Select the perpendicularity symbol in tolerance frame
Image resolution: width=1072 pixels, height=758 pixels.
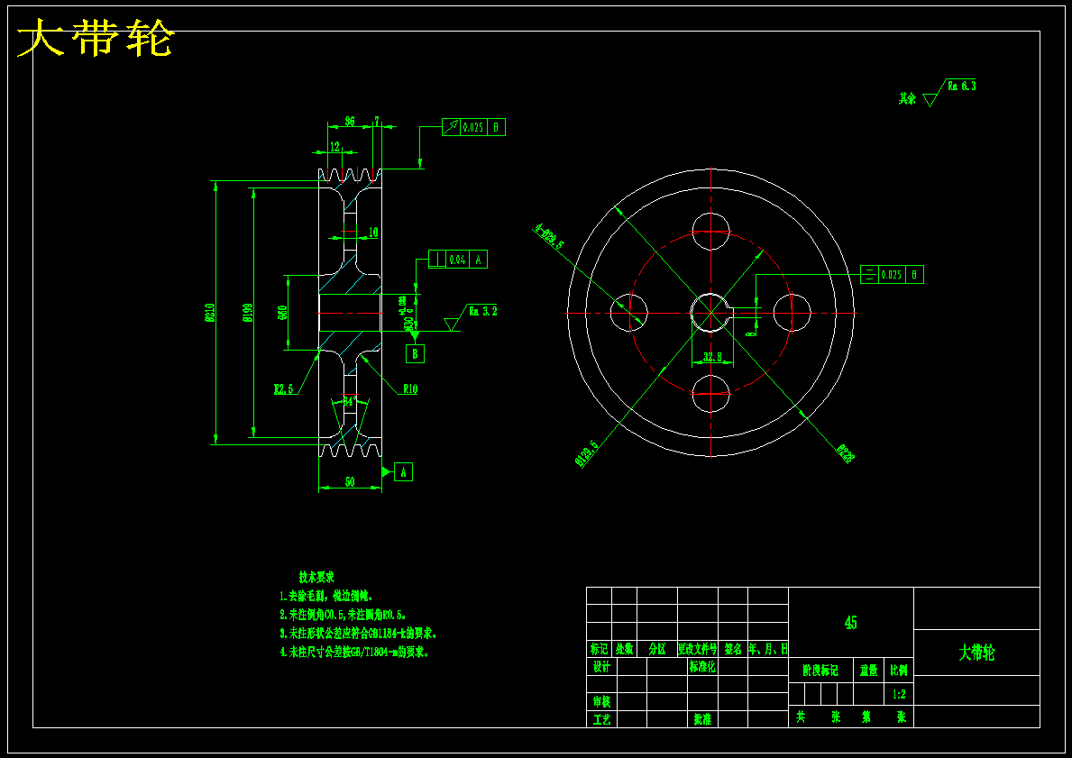tap(437, 259)
